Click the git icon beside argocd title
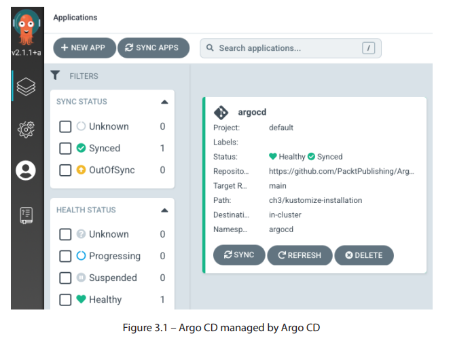The height and width of the screenshot is (338, 453). click(x=221, y=113)
